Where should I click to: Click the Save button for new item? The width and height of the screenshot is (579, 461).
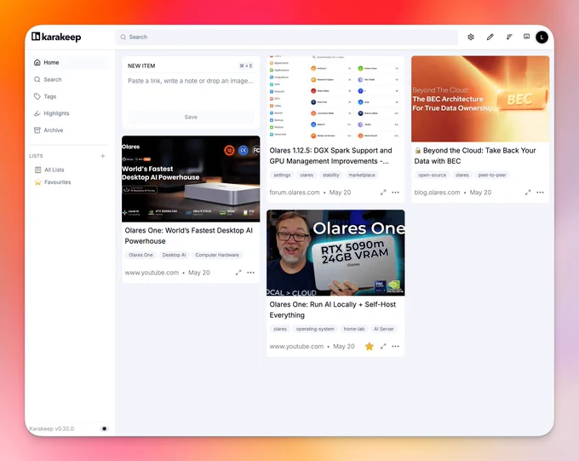[191, 118]
